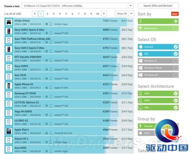The height and width of the screenshot is (154, 191).
Task: Enable the Windows RT OS filter
Action: click(x=176, y=75)
